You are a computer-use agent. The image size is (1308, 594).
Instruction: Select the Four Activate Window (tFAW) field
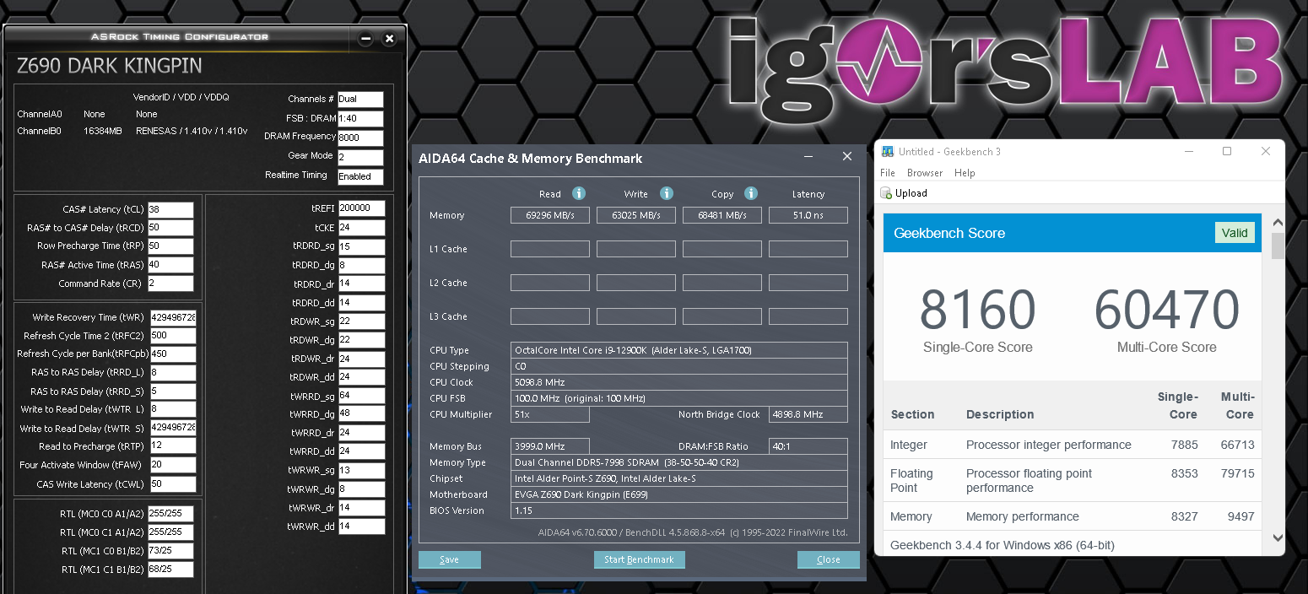click(173, 465)
